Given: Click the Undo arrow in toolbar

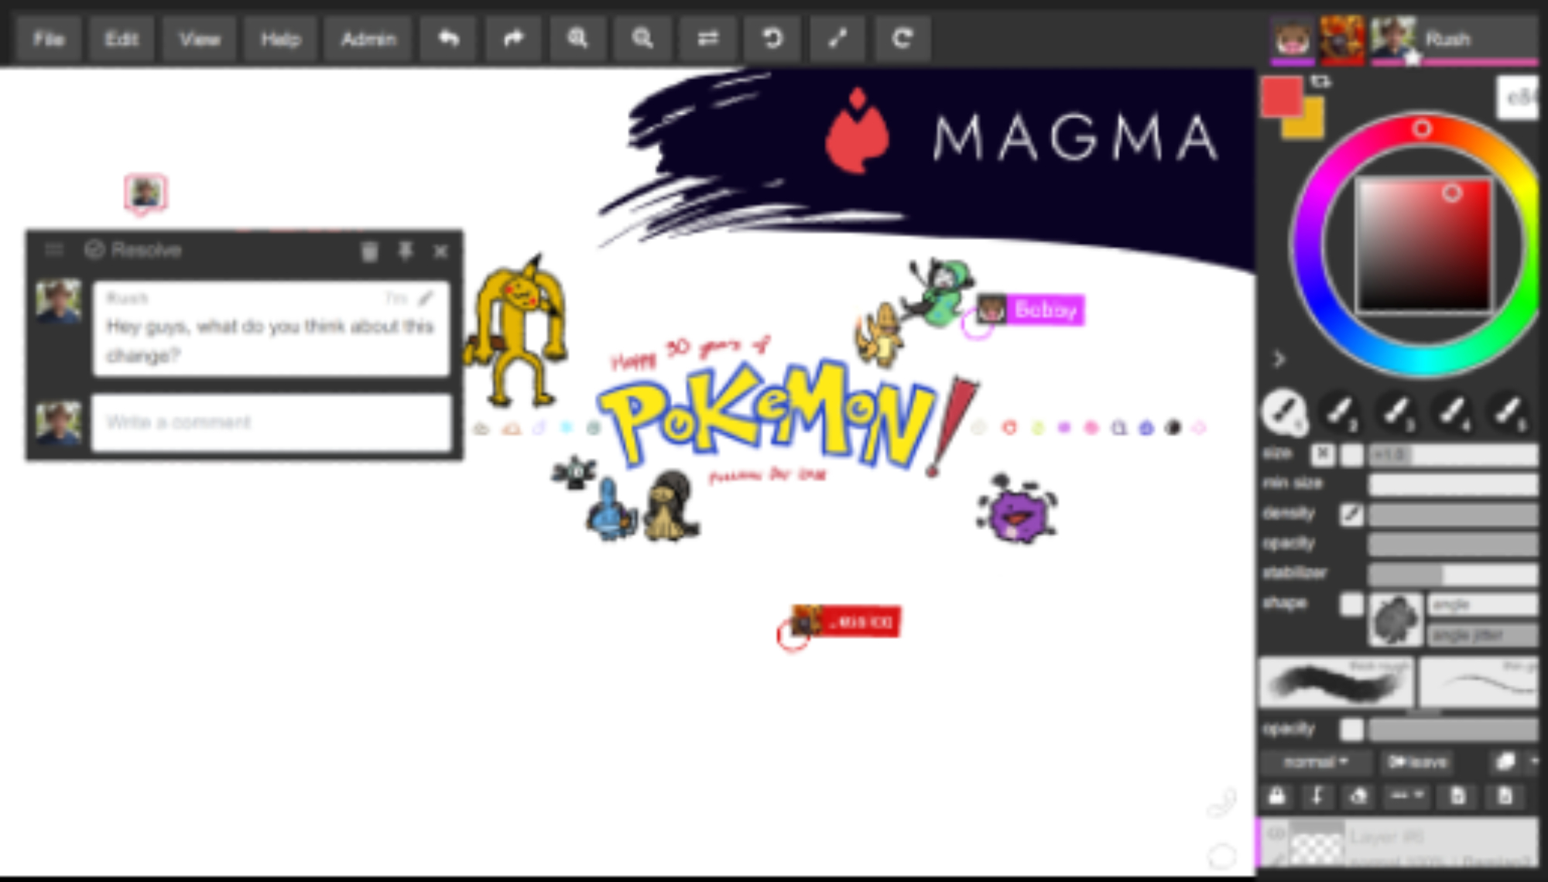Looking at the screenshot, I should (449, 39).
